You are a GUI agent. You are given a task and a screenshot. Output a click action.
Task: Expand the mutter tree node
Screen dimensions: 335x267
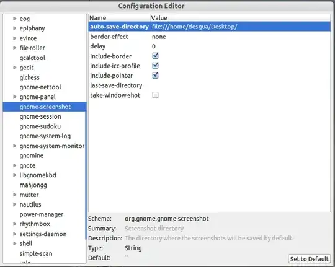[x=14, y=195]
